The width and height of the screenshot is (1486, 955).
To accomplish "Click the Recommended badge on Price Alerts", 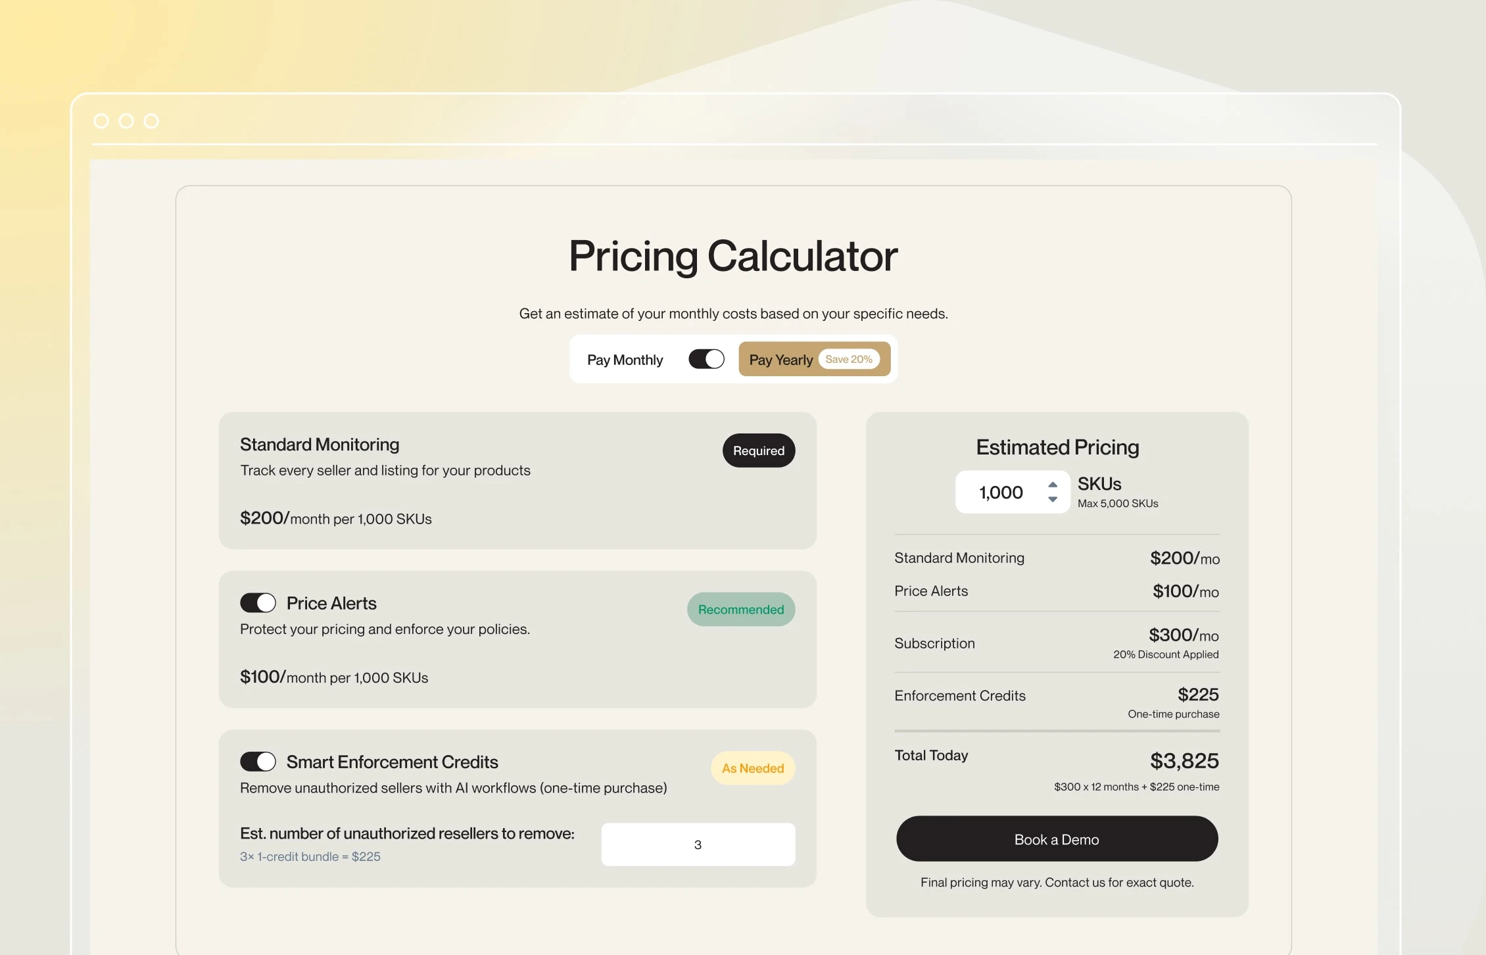I will (x=741, y=610).
